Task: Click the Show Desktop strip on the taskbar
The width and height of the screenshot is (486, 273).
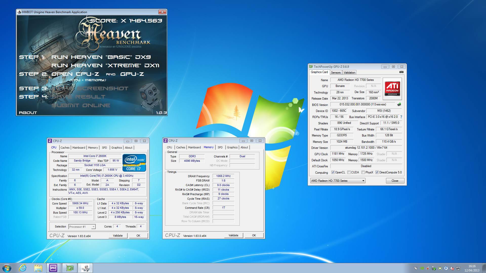Action: point(484,268)
